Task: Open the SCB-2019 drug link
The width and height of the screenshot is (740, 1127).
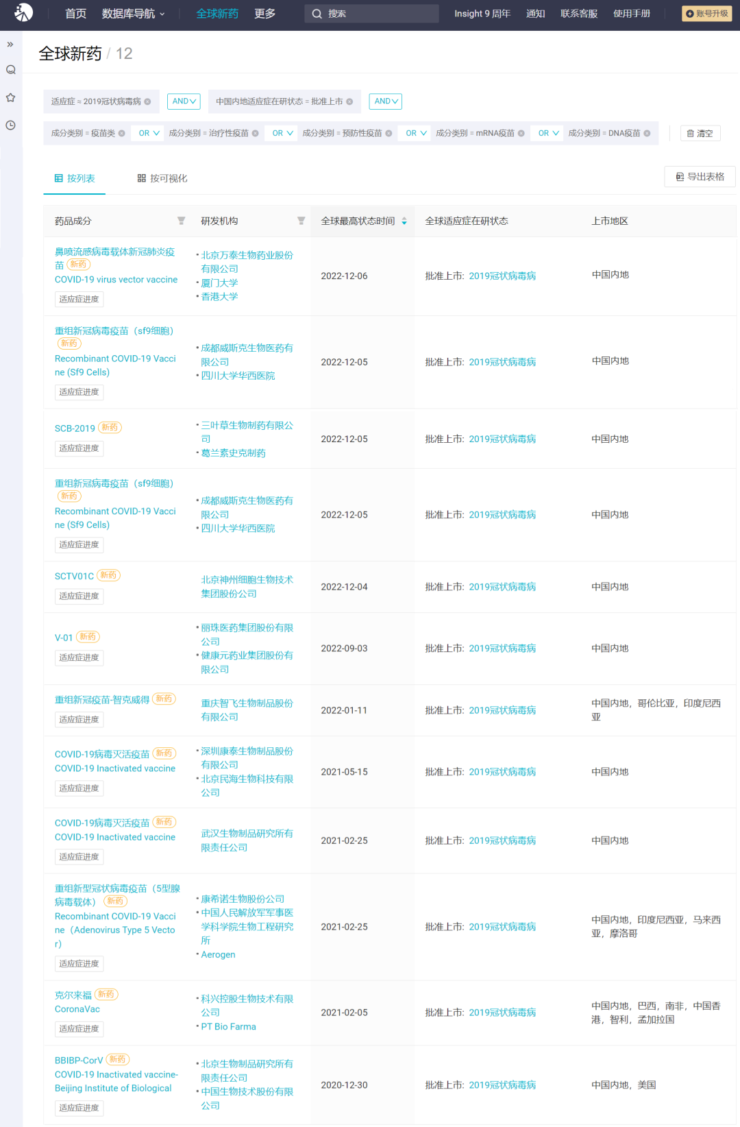Action: [75, 428]
